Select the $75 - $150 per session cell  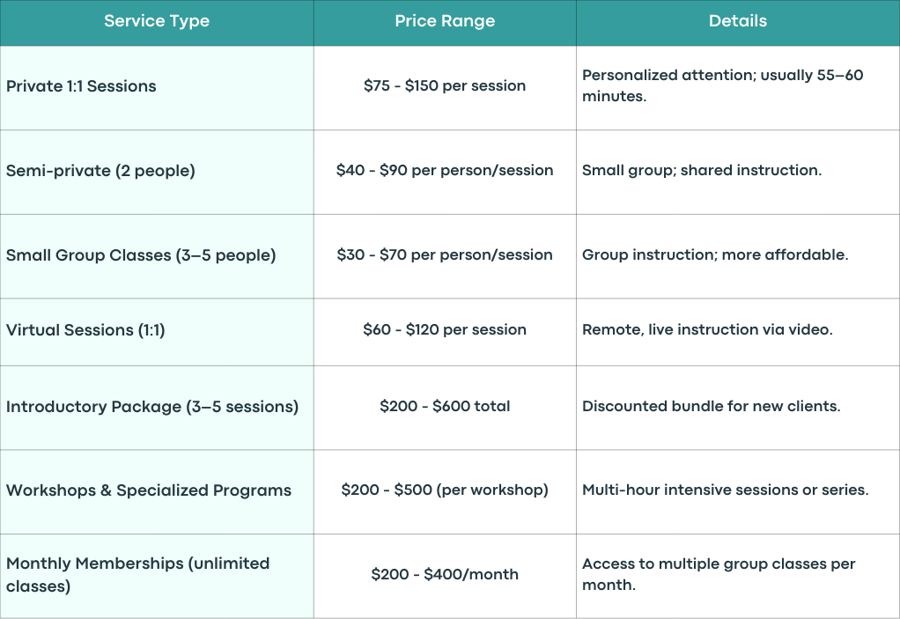tap(445, 88)
